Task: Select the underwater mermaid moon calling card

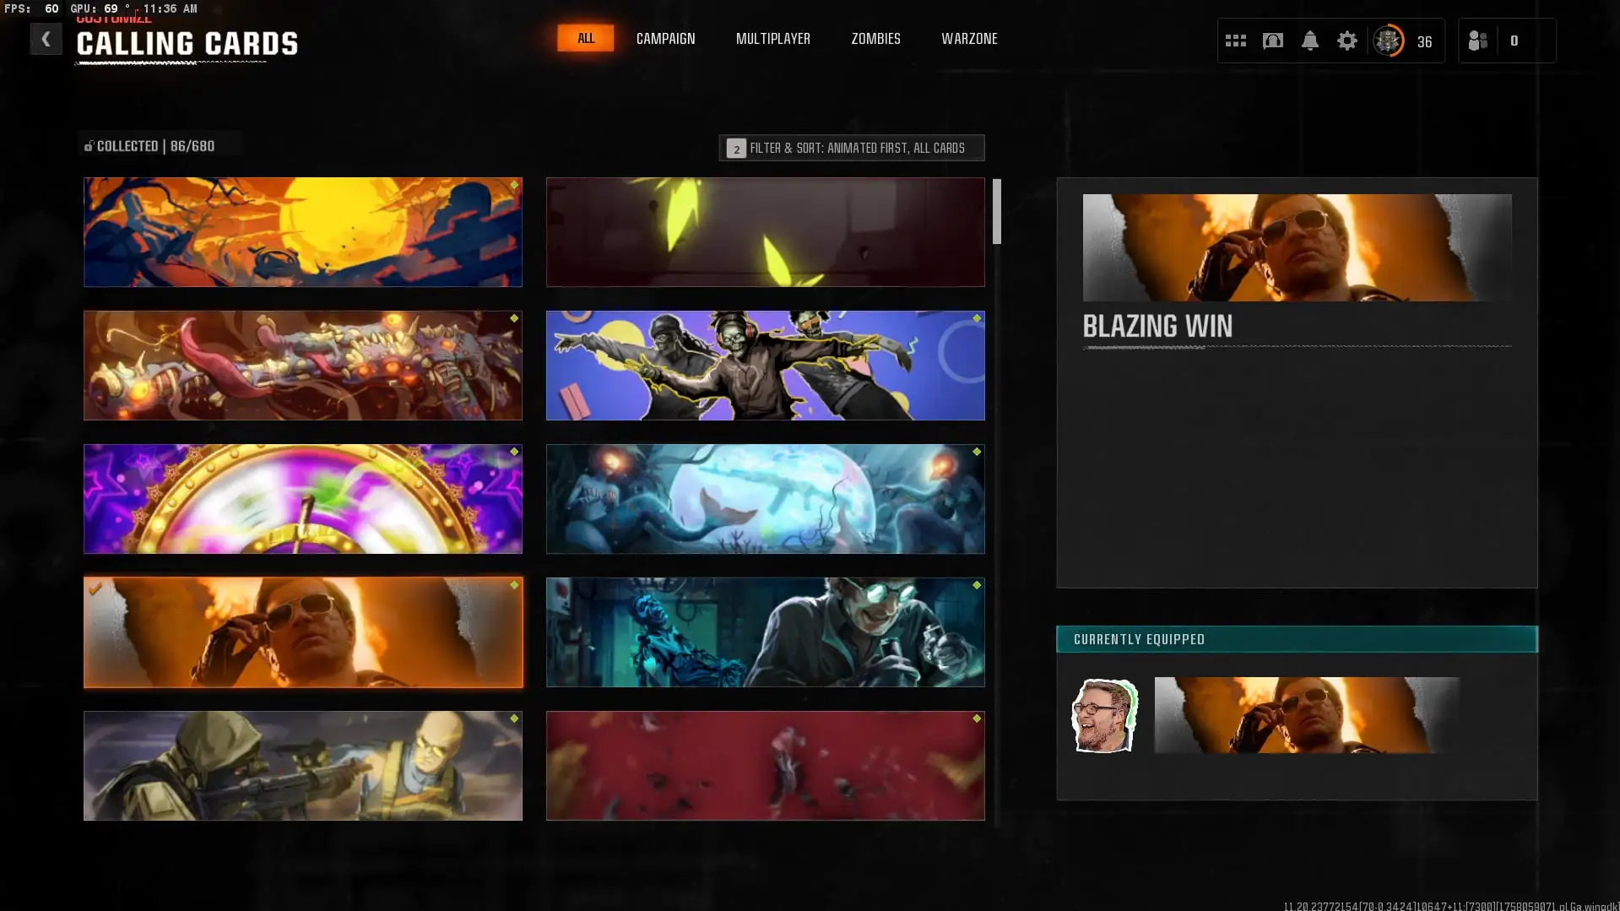Action: [765, 499]
